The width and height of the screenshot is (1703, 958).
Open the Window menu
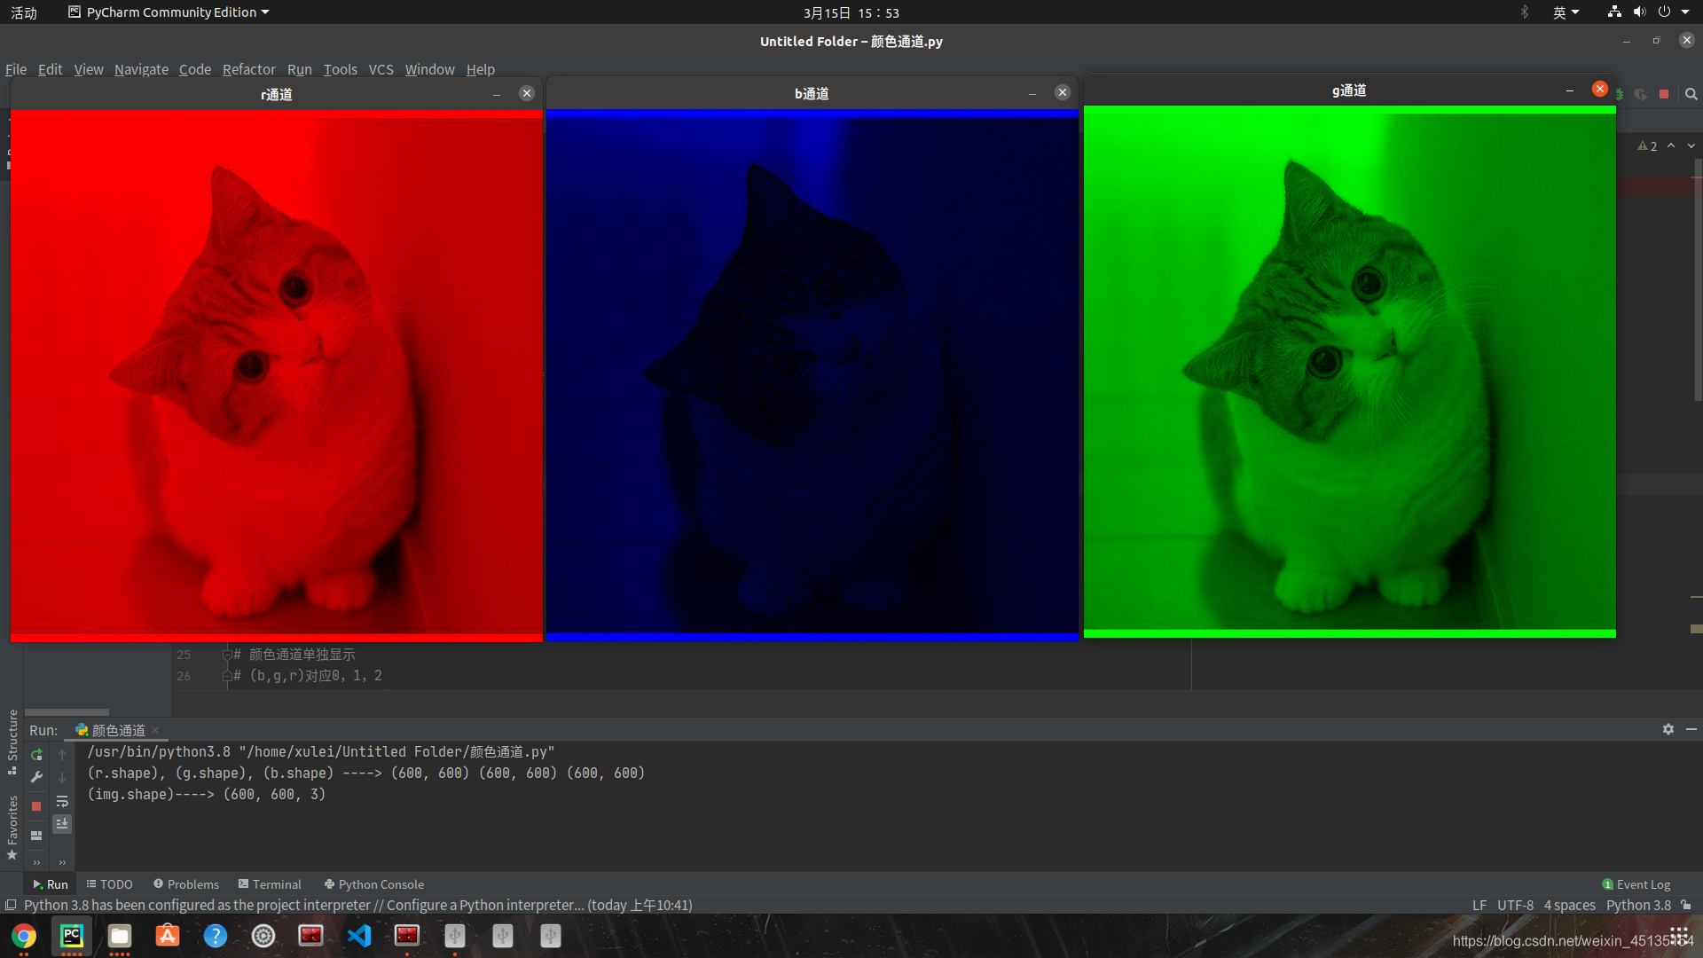pos(429,69)
